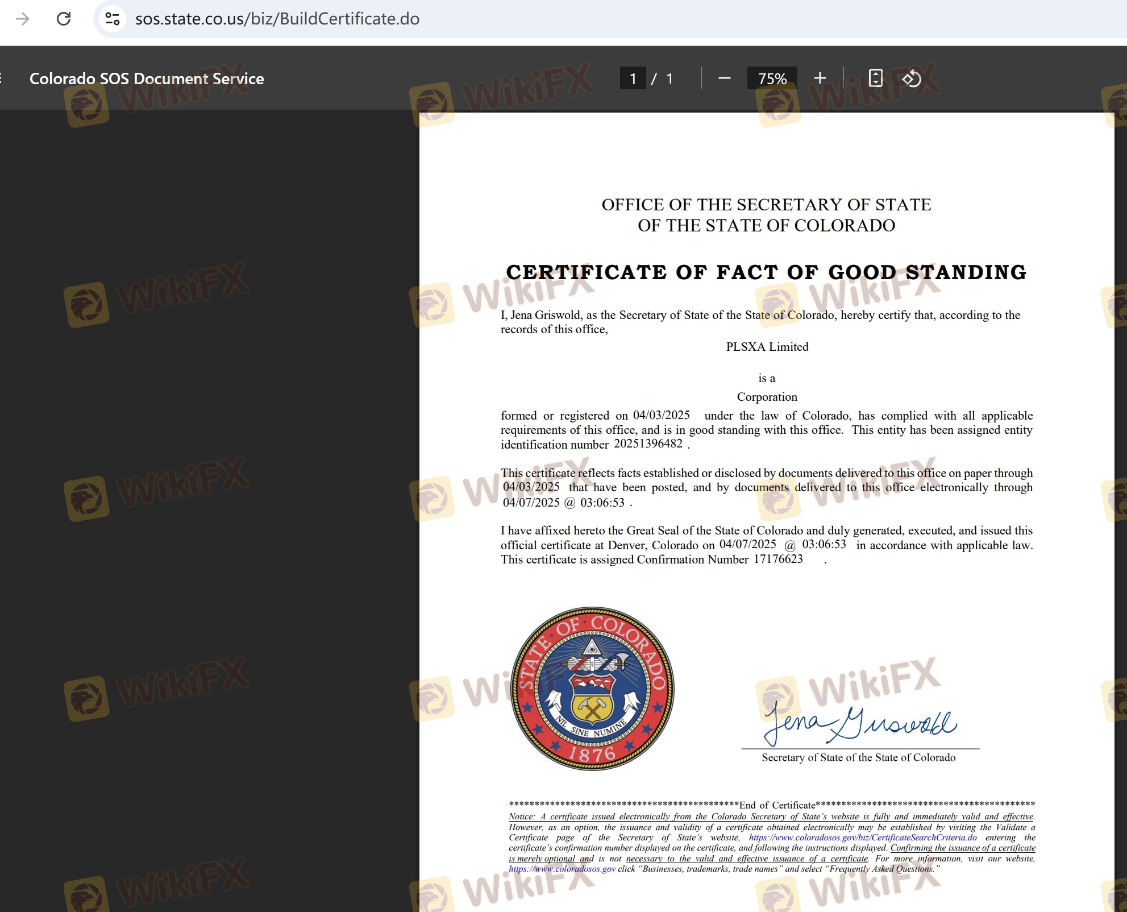Click the fit to page icon
The image size is (1127, 912).
pyautogui.click(x=875, y=78)
